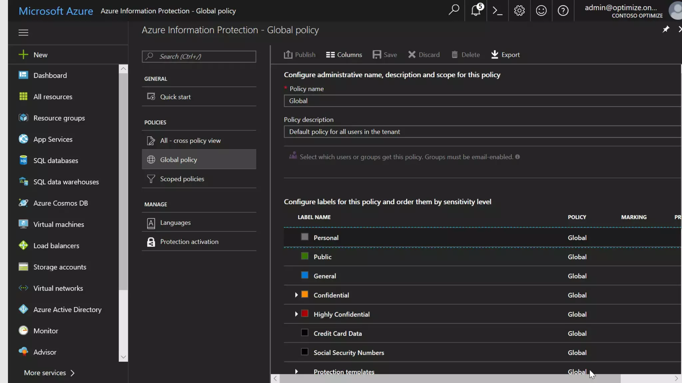Select the Personal label row

(x=482, y=238)
